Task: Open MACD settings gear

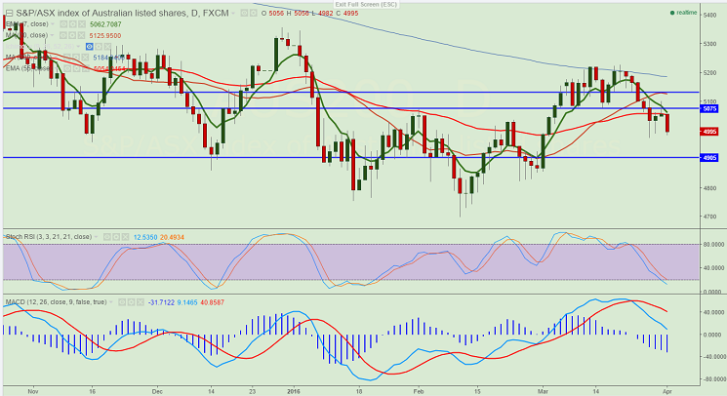Action: (x=131, y=302)
